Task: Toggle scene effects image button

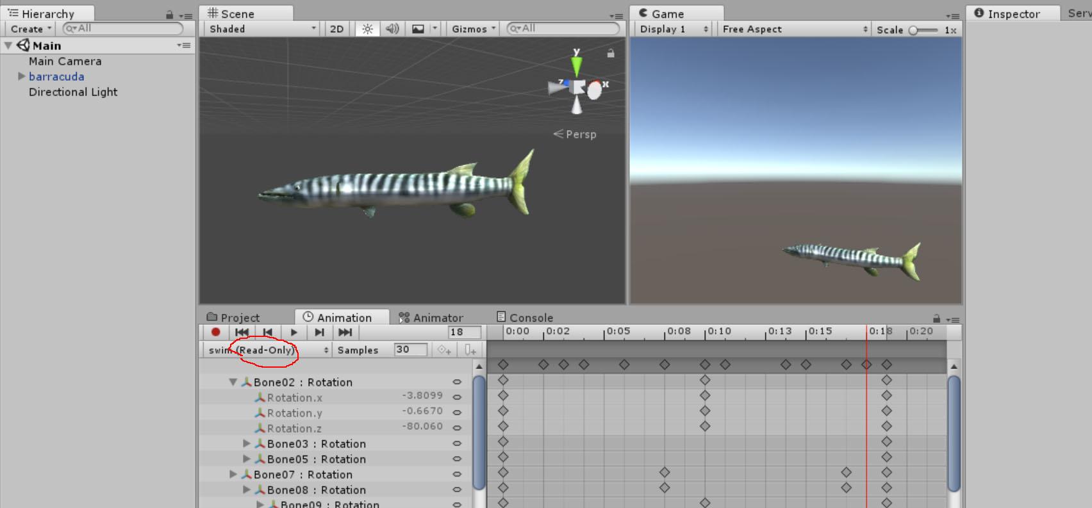Action: click(418, 29)
